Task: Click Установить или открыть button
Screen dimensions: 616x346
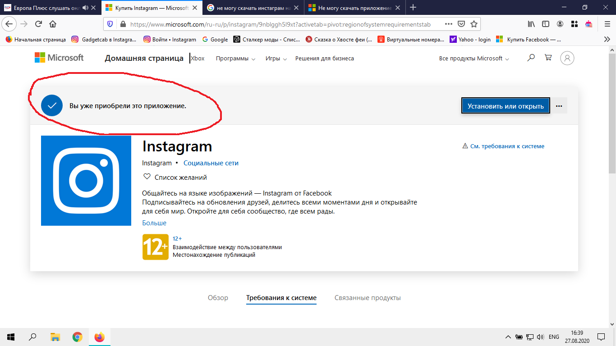Action: coord(506,106)
